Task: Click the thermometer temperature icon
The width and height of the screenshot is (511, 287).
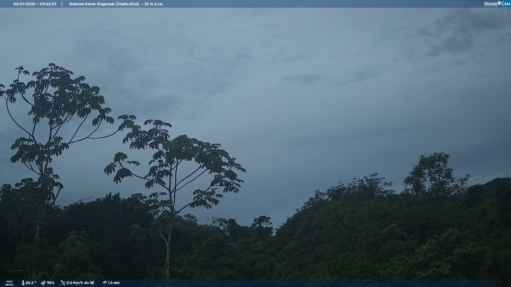Action: click(x=23, y=283)
